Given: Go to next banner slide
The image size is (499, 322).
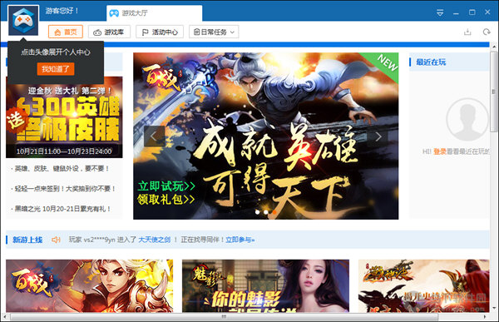Looking at the screenshot, I should (378, 136).
